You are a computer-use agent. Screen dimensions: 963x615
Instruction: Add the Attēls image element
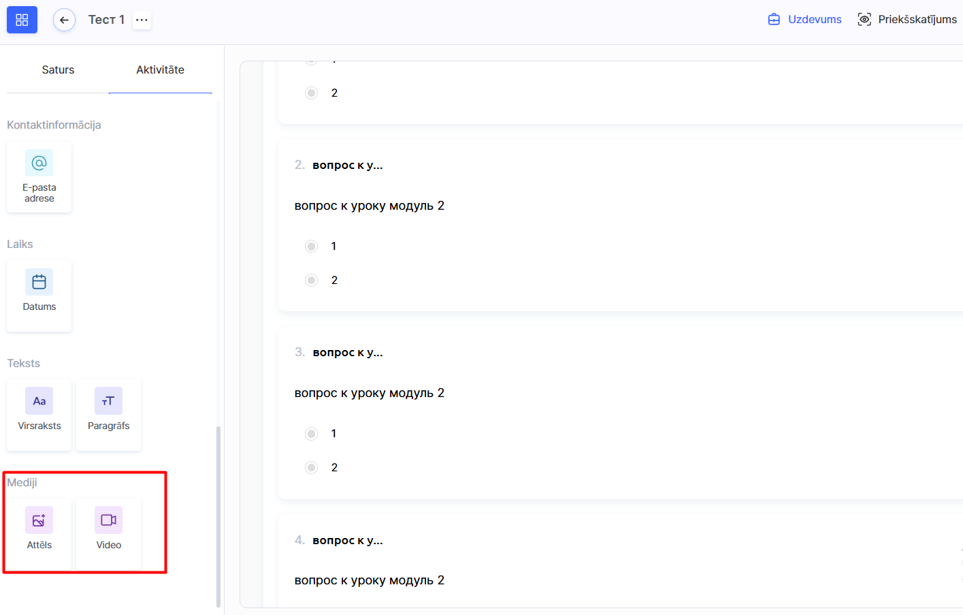[39, 533]
